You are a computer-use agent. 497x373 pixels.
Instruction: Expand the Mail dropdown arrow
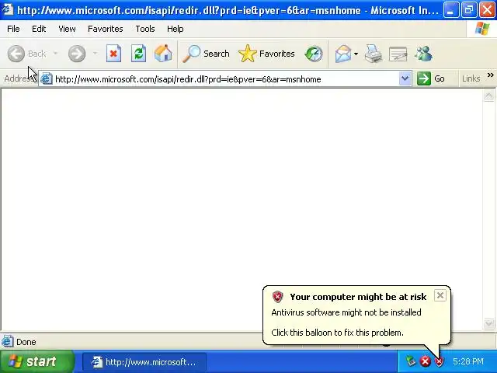click(356, 54)
